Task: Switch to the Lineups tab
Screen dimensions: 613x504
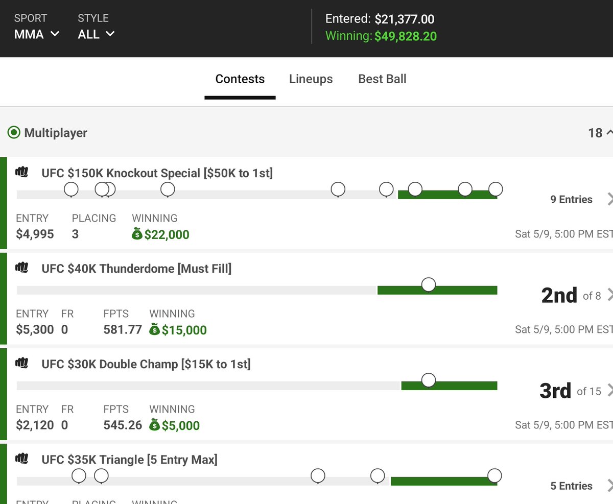Action: click(311, 79)
